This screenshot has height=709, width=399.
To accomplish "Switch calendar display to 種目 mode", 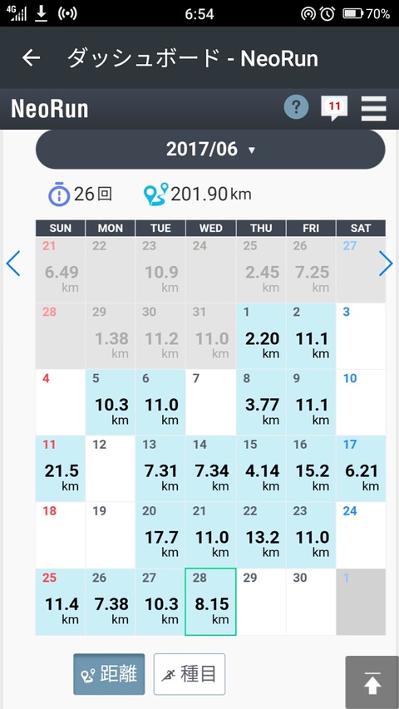I will (x=189, y=674).
